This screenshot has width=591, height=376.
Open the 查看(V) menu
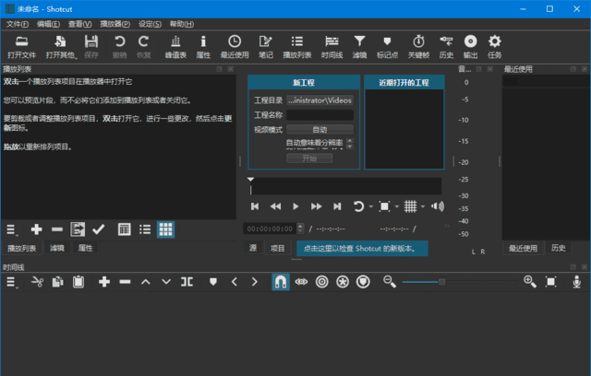tap(80, 24)
